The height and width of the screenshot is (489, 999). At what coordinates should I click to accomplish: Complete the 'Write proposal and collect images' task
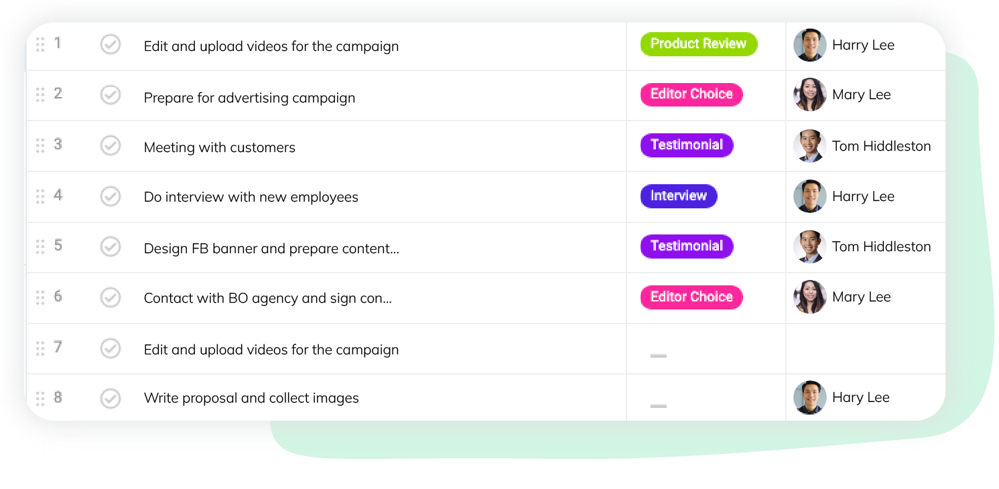111,398
